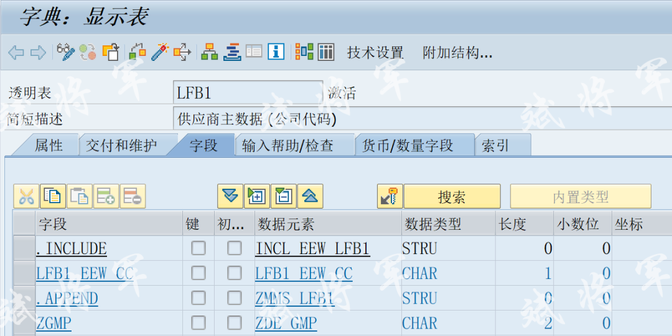Open data element INCL_EEW_LFB1
Image resolution: width=672 pixels, height=336 pixels.
[312, 248]
